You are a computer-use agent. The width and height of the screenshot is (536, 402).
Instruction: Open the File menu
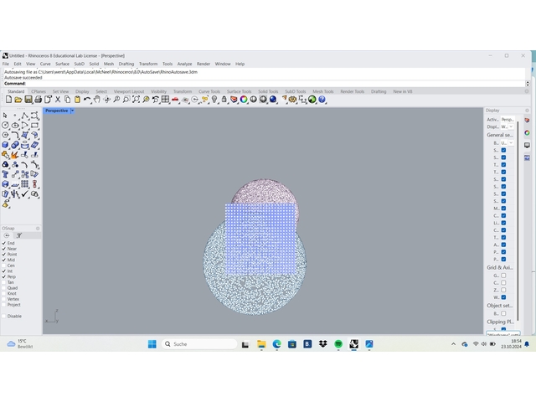[6, 64]
